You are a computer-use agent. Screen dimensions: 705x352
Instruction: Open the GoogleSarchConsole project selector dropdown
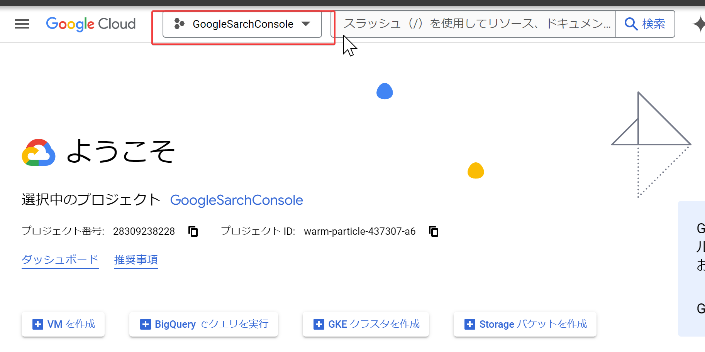(242, 24)
